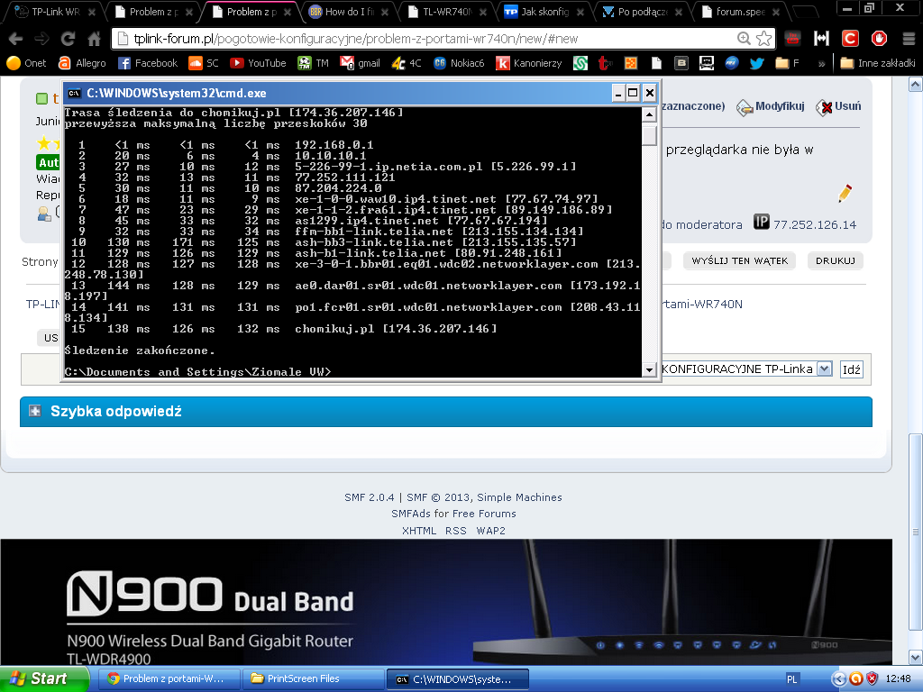Image resolution: width=923 pixels, height=692 pixels.
Task: Expand the Szybka odpowiedź quick reply section
Action: tap(36, 411)
